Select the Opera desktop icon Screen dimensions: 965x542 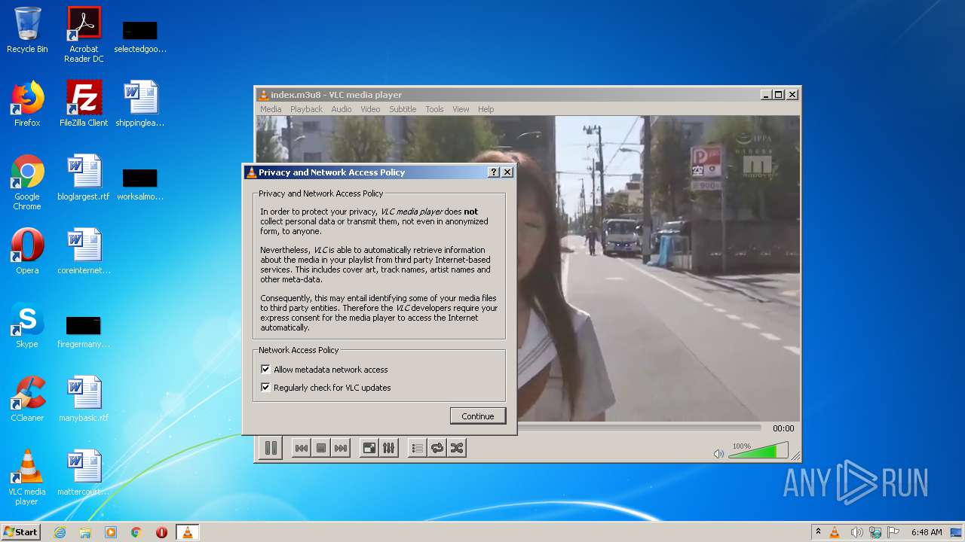click(27, 251)
